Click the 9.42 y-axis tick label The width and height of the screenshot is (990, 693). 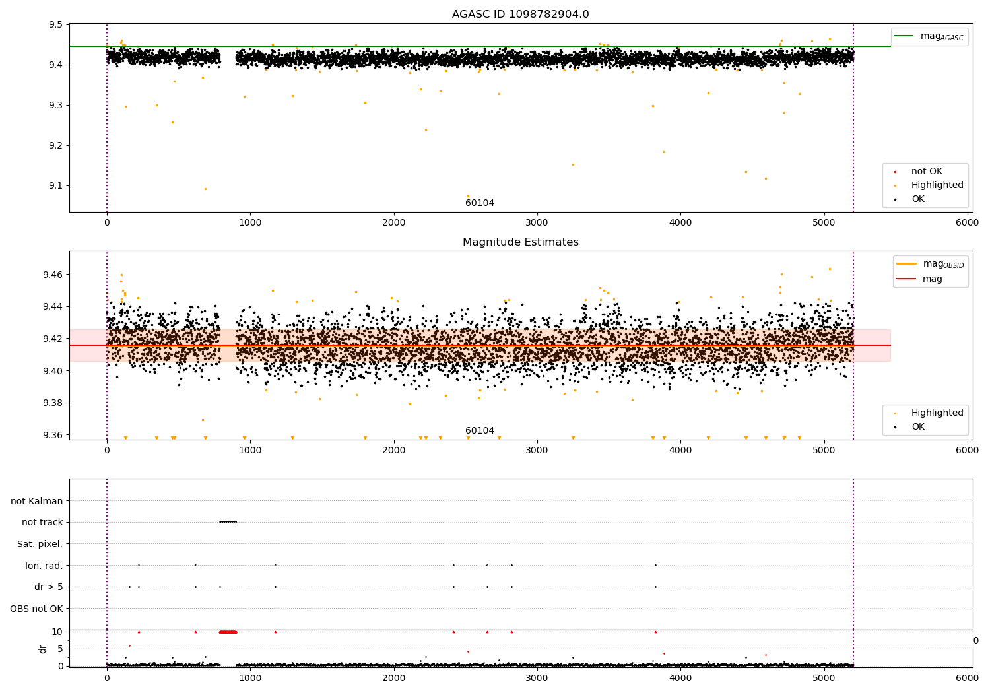pyautogui.click(x=53, y=339)
